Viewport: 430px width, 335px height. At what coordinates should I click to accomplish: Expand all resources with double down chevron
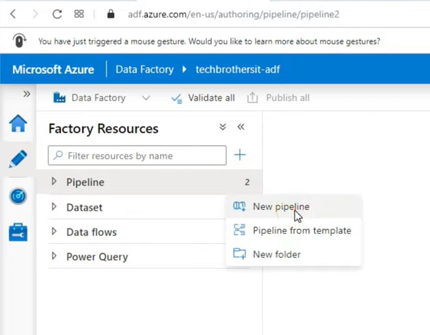click(x=223, y=126)
